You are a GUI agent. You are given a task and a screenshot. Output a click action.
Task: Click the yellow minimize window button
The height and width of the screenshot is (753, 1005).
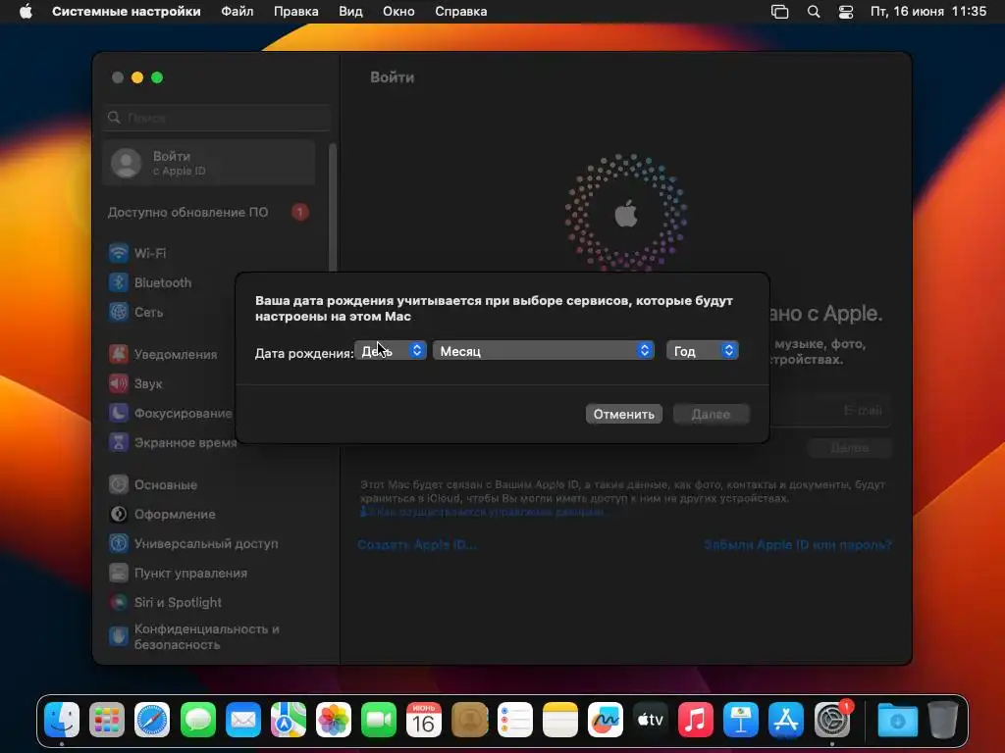coord(137,77)
